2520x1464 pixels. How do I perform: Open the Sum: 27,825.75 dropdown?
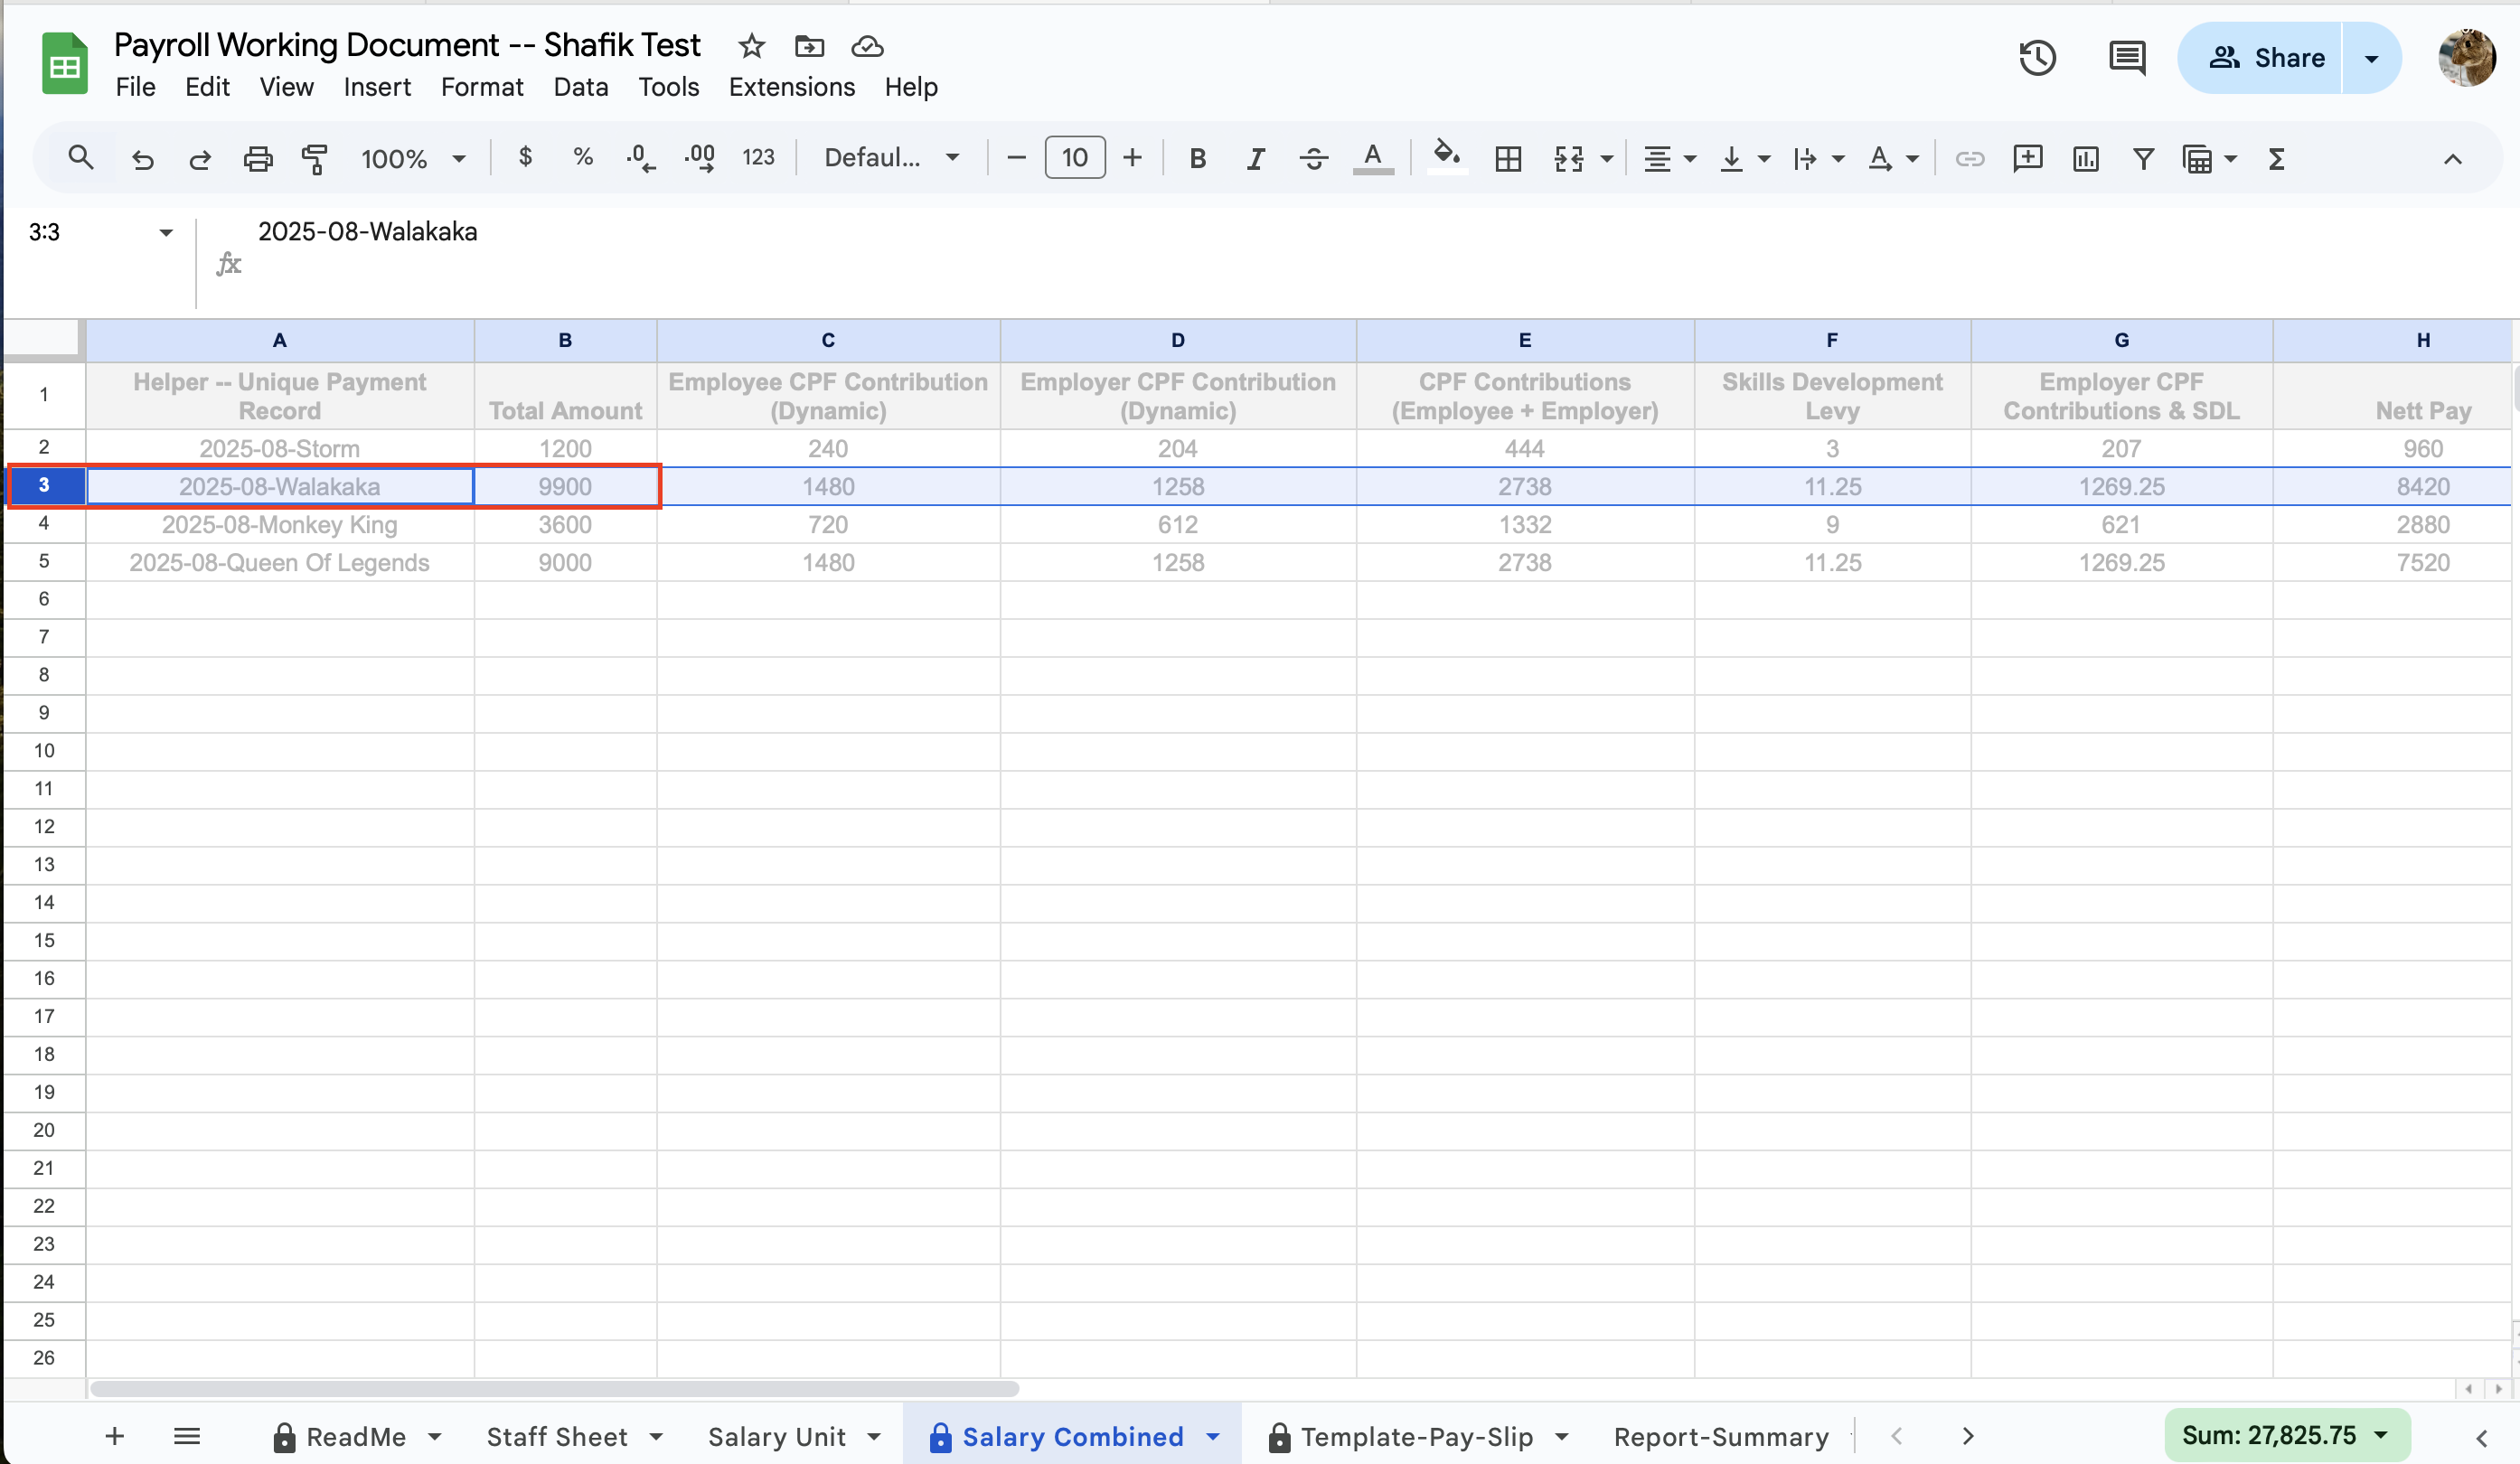click(x=2286, y=1435)
